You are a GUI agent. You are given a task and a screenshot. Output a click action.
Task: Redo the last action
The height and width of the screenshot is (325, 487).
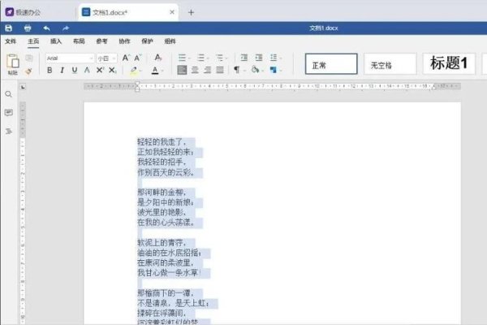pyautogui.click(x=66, y=28)
